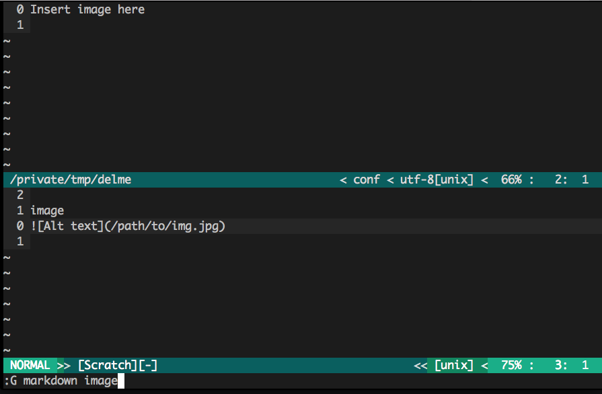
Task: Click the 66% position indicator
Action: coord(511,180)
